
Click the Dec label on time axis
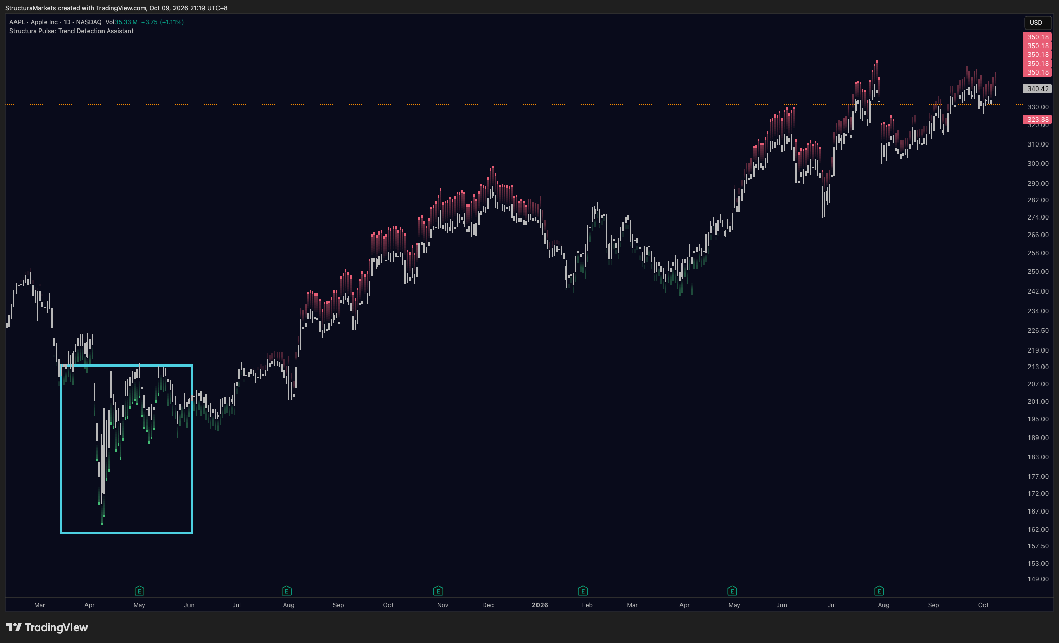488,605
